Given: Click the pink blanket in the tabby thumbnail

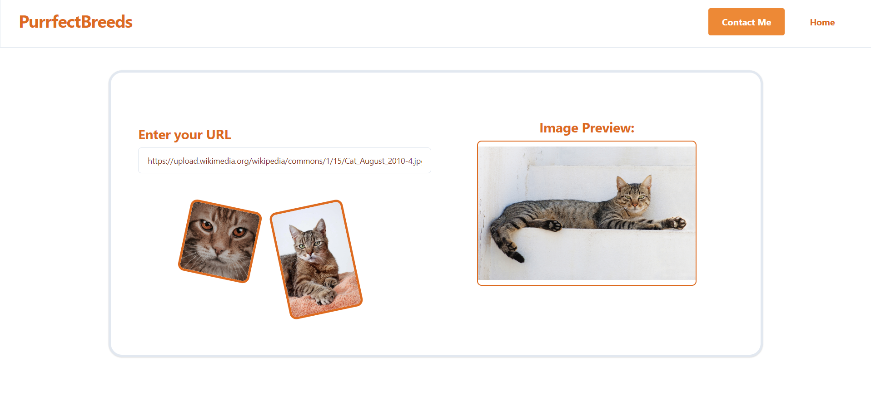Looking at the screenshot, I should coord(327,297).
